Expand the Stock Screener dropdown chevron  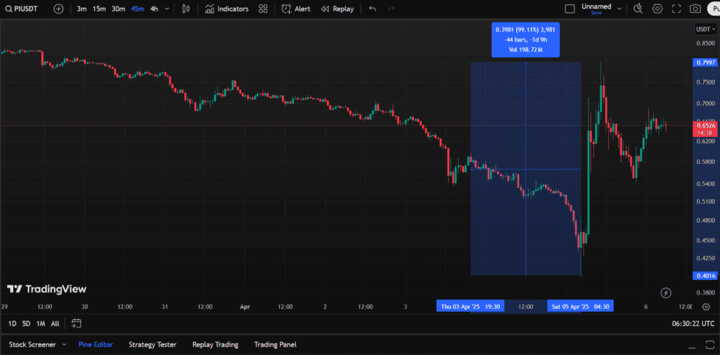click(64, 344)
